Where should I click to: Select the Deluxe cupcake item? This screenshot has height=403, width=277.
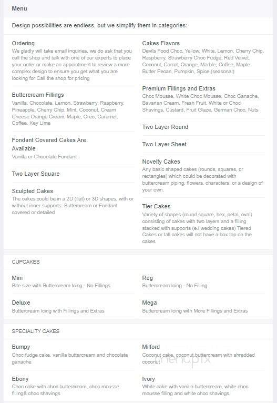(x=21, y=303)
